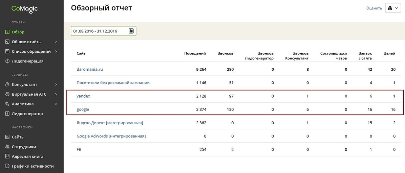Click the Виртуальная АТС phone icon

(x=7, y=94)
